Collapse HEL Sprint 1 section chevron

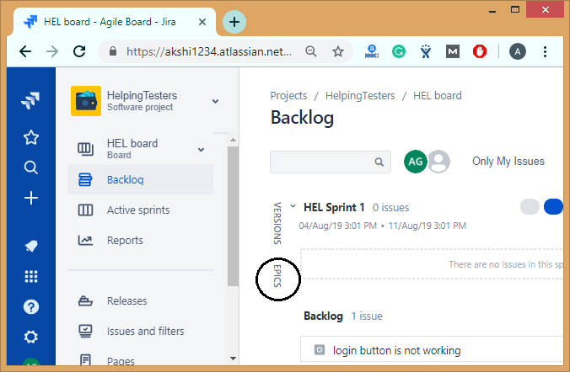point(293,206)
